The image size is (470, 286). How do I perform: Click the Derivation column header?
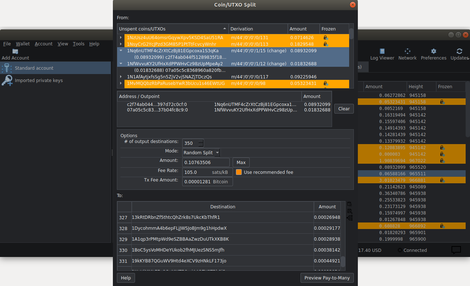[x=258, y=29]
